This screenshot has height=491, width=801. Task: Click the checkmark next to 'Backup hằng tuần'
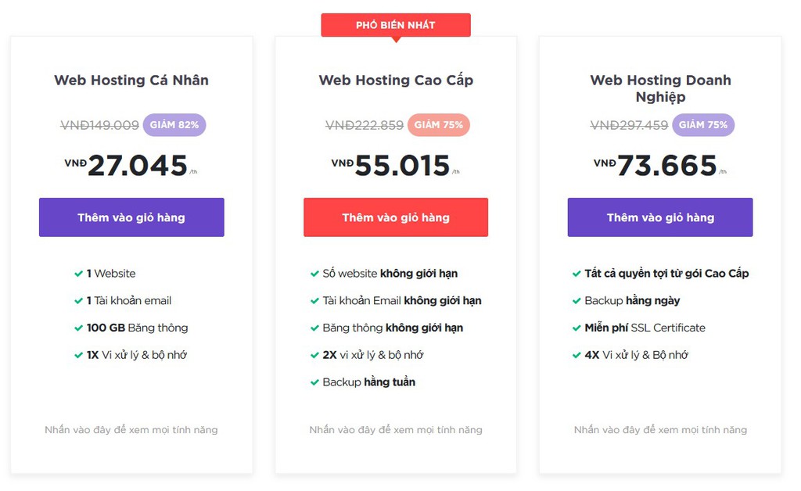(314, 382)
